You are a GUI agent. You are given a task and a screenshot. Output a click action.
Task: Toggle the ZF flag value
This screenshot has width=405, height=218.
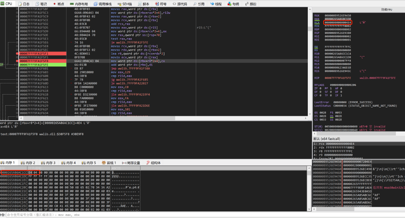pos(321,88)
